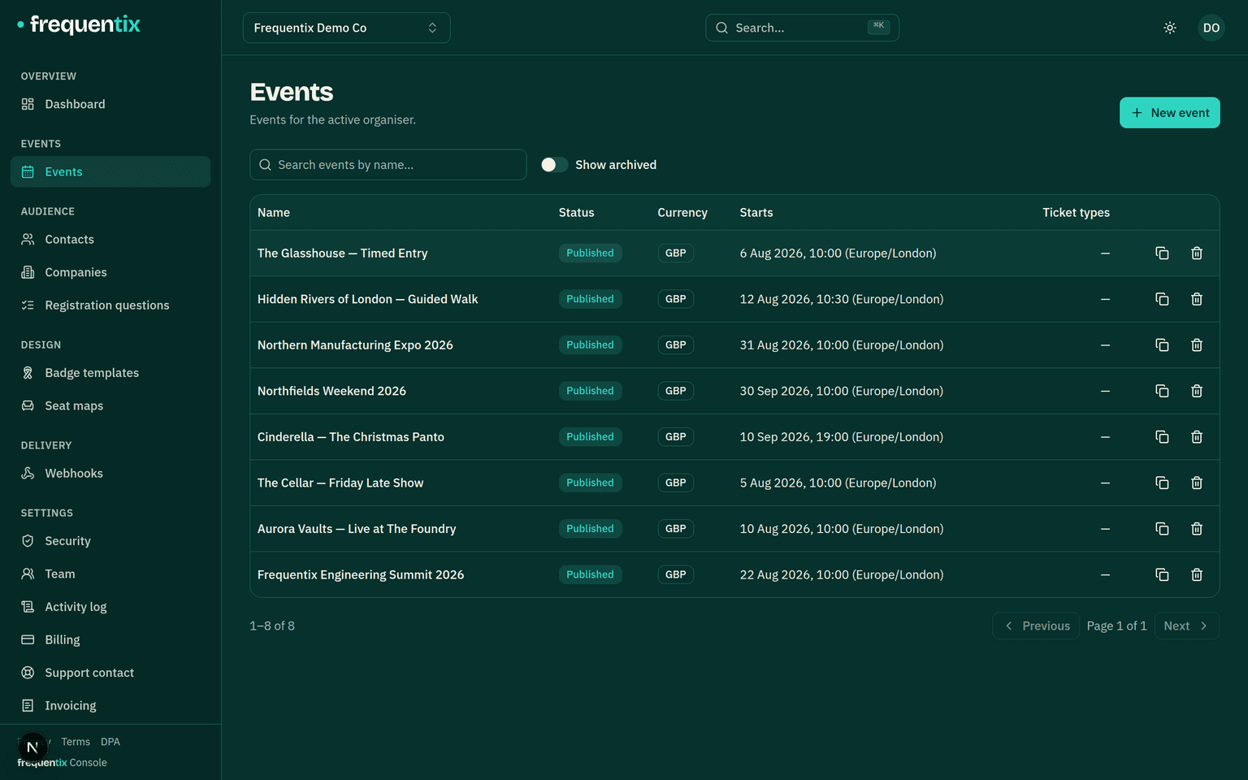Image resolution: width=1248 pixels, height=780 pixels.
Task: Open Companies in the sidebar
Action: pyautogui.click(x=110, y=272)
